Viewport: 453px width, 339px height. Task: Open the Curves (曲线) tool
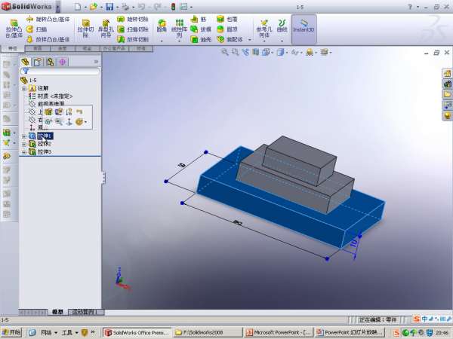pyautogui.click(x=282, y=26)
